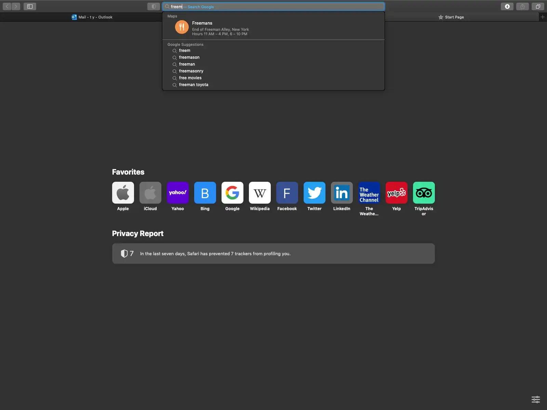Show tab overview
Image resolution: width=547 pixels, height=410 pixels.
(538, 6)
